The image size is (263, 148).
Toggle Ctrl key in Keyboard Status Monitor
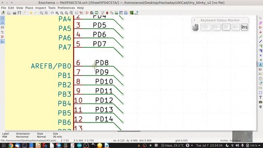click(217, 27)
